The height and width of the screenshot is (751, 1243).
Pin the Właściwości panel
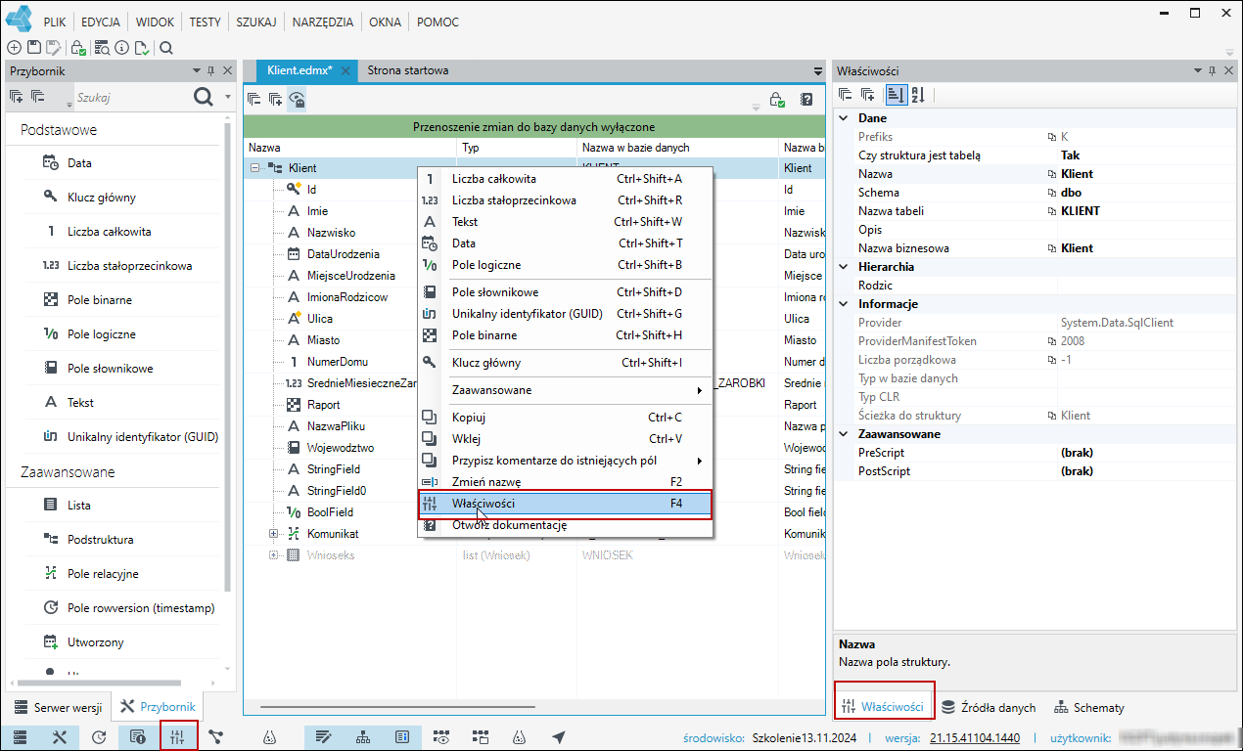(x=1212, y=70)
